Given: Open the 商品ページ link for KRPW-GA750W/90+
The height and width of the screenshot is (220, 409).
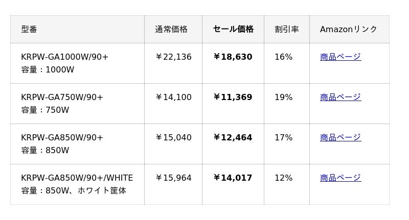Looking at the screenshot, I should click(x=340, y=97).
